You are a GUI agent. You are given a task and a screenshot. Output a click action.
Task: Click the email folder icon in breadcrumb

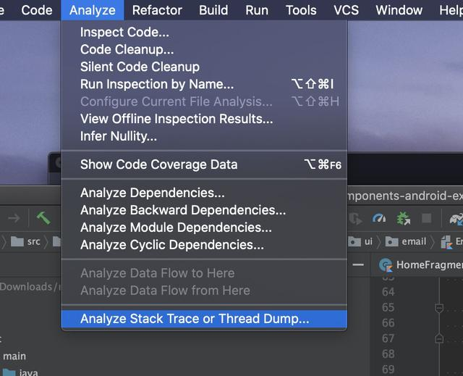click(x=391, y=241)
